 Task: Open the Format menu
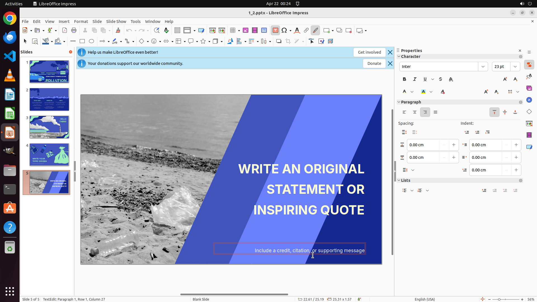pos(81,22)
